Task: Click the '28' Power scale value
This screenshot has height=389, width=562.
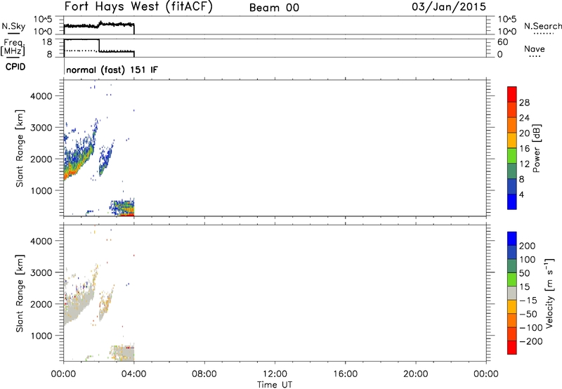Action: pos(524,103)
